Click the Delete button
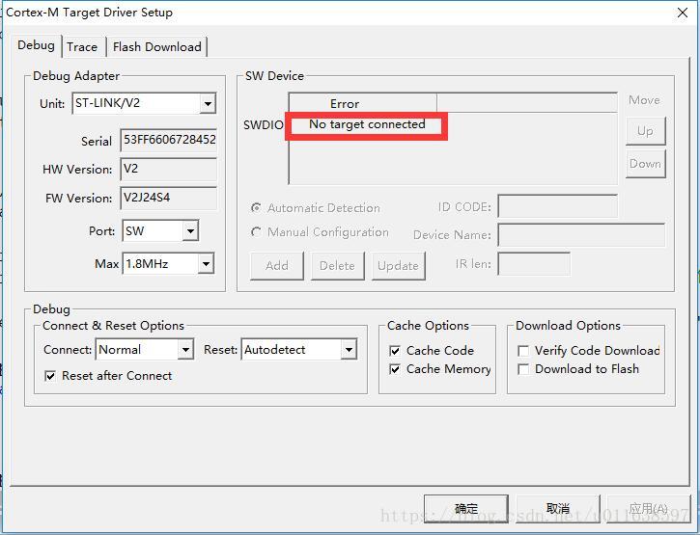This screenshot has height=535, width=700. [x=338, y=266]
